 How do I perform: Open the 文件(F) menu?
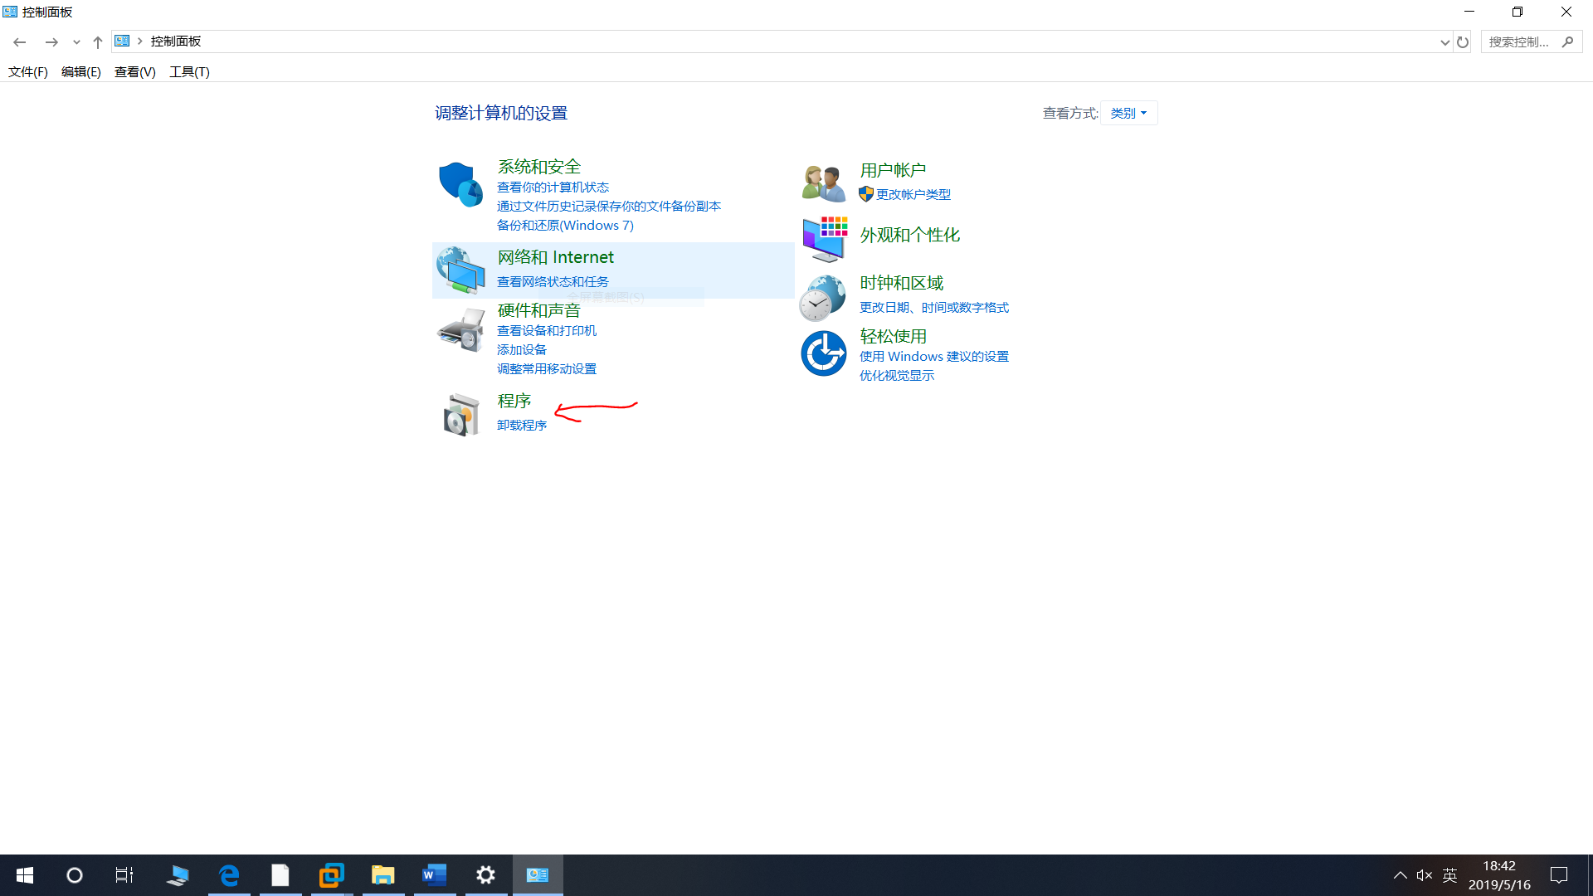pos(28,72)
